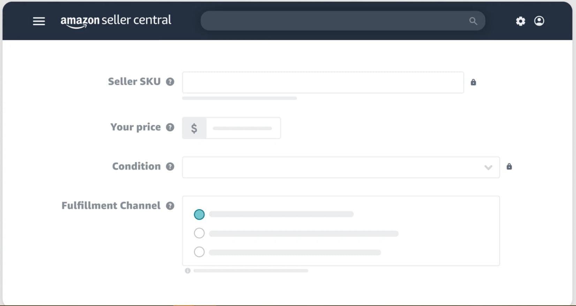Click the Seller SKU help icon
Viewport: 576px width, 306px height.
170,82
